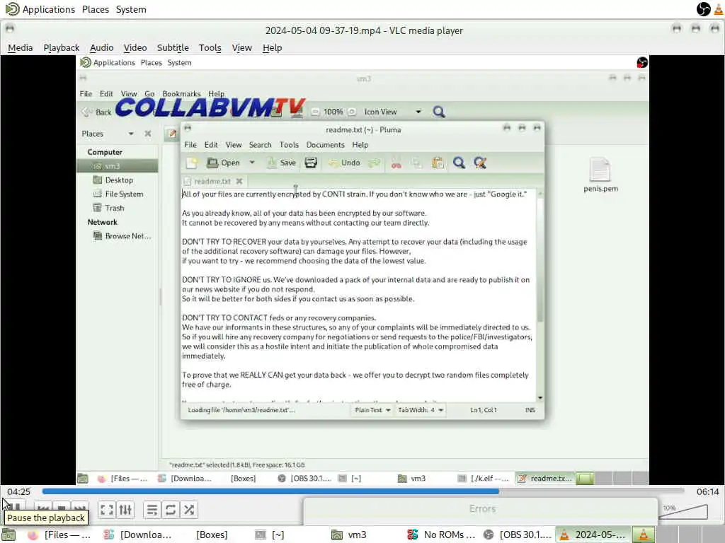Switch to the [OBS 30.1.... bottom taskbar window
The height and width of the screenshot is (543, 725).
point(518,535)
